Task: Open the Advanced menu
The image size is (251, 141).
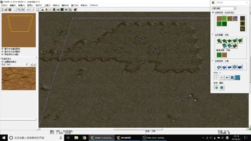Action: click(56, 5)
